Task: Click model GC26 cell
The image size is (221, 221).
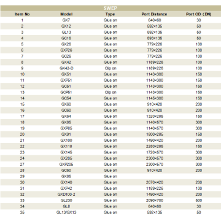Action: (x=66, y=56)
